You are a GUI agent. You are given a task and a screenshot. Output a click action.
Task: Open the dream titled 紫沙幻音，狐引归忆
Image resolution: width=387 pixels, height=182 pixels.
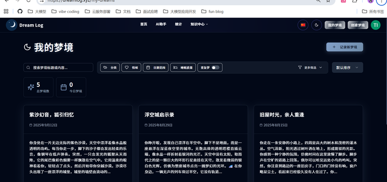pos(51,115)
